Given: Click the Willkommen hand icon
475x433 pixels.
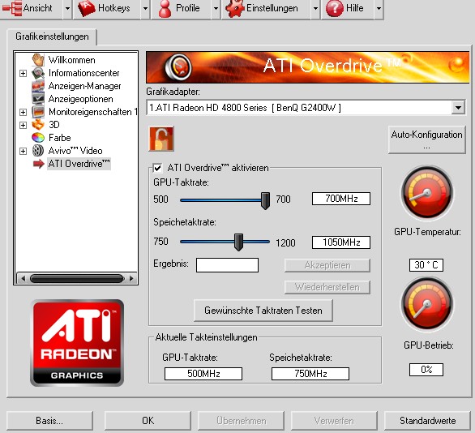Looking at the screenshot, I should [x=38, y=60].
